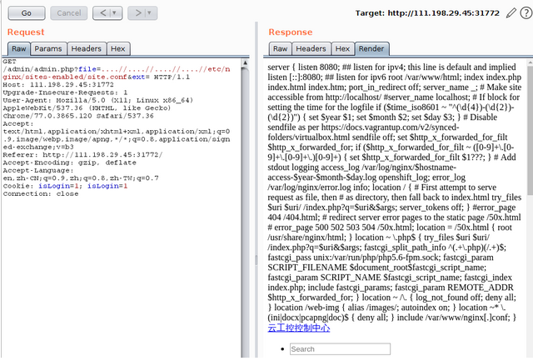Click the Referer header line in request
The height and width of the screenshot is (361, 533).
tap(83, 155)
